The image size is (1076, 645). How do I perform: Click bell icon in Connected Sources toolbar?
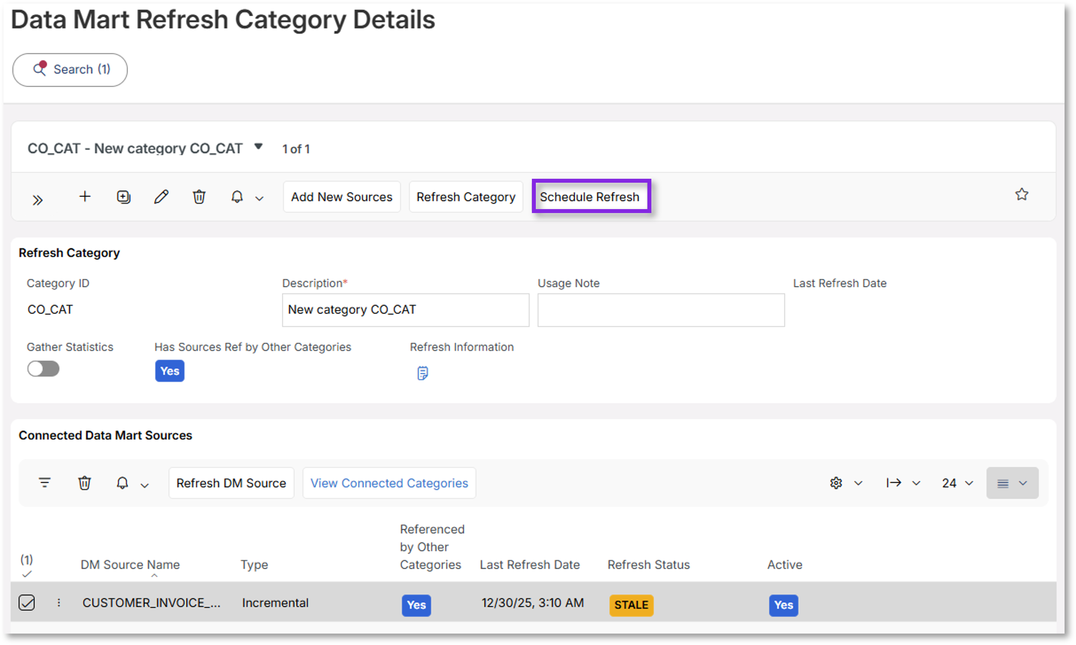point(122,483)
